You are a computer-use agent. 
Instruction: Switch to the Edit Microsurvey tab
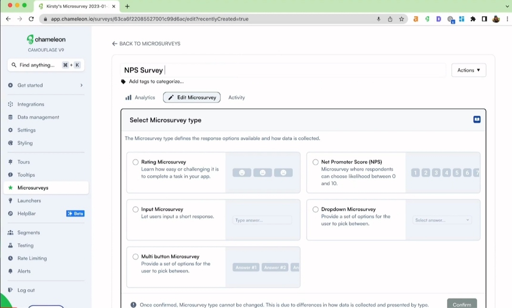point(192,97)
